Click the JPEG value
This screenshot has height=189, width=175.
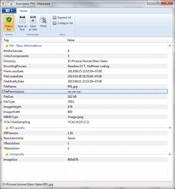[x=71, y=102]
